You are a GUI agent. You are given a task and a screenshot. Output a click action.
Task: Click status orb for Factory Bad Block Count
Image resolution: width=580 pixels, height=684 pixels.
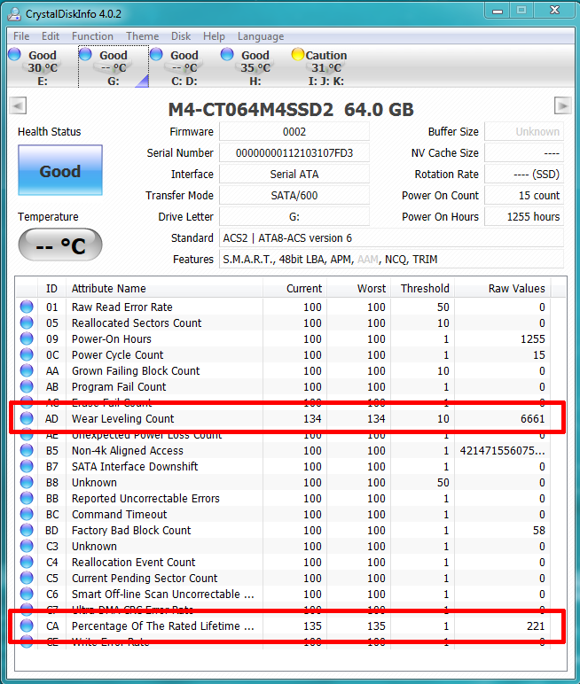27,530
